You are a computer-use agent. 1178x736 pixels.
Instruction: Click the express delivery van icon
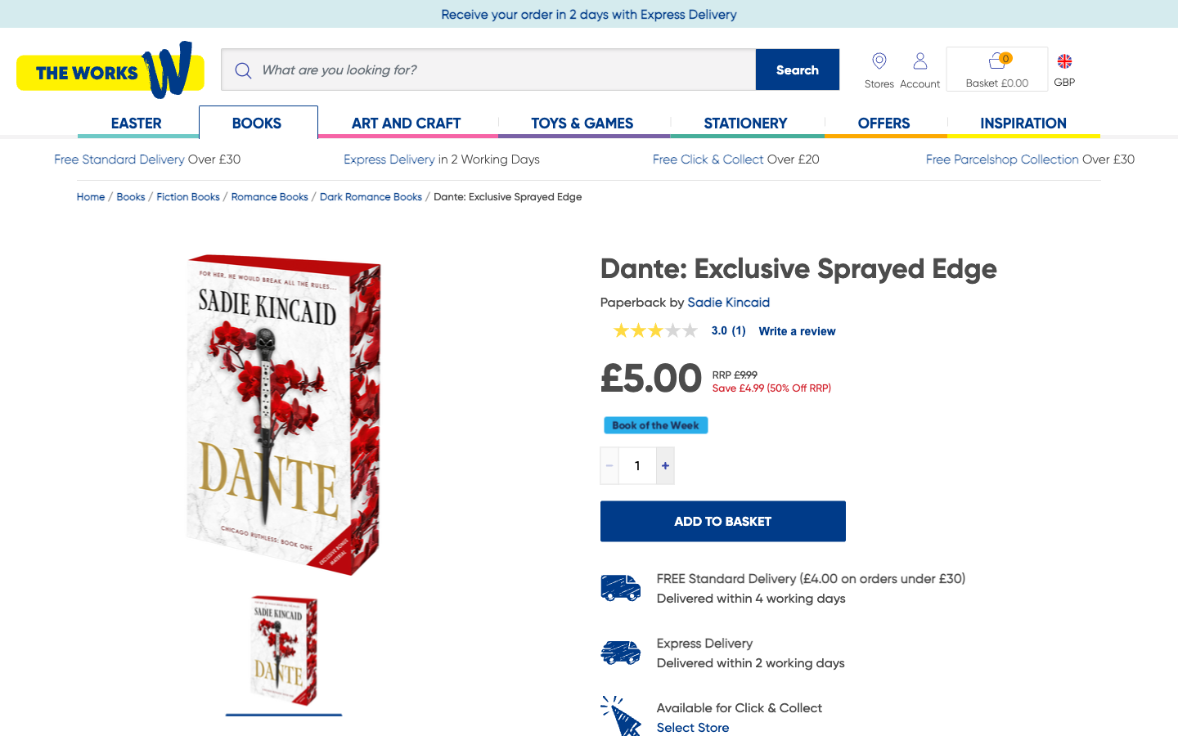pyautogui.click(x=621, y=652)
